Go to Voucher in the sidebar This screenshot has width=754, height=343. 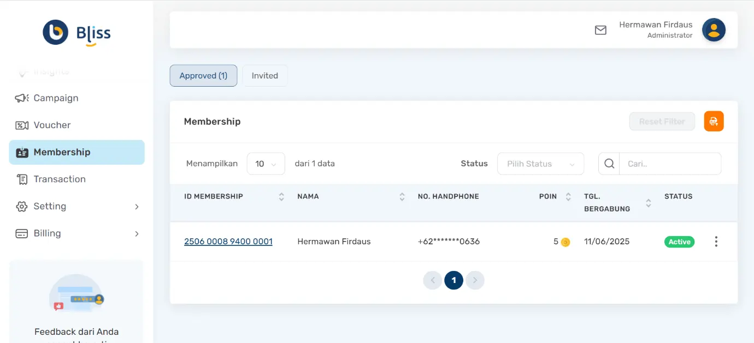52,125
